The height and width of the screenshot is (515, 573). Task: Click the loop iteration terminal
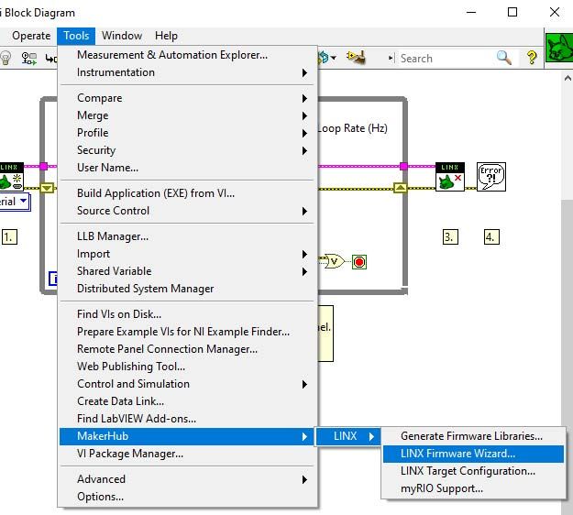pyautogui.click(x=53, y=279)
